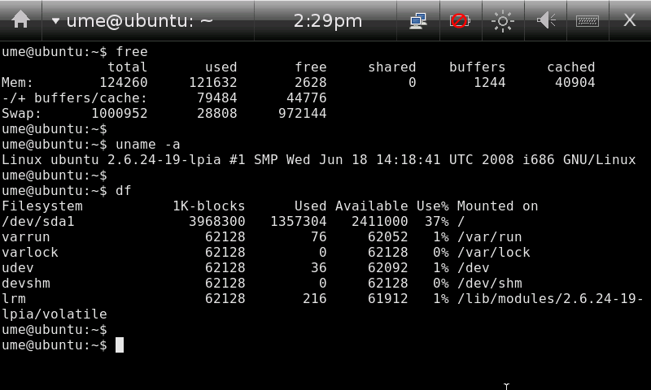Image resolution: width=651 pixels, height=390 pixels.
Task: Click udev Available value 62092
Action: 388,267
